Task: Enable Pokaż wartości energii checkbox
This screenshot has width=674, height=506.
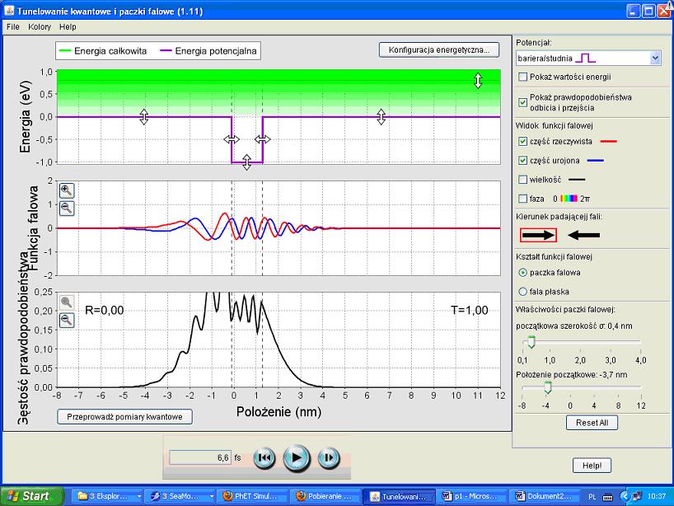Action: [522, 77]
